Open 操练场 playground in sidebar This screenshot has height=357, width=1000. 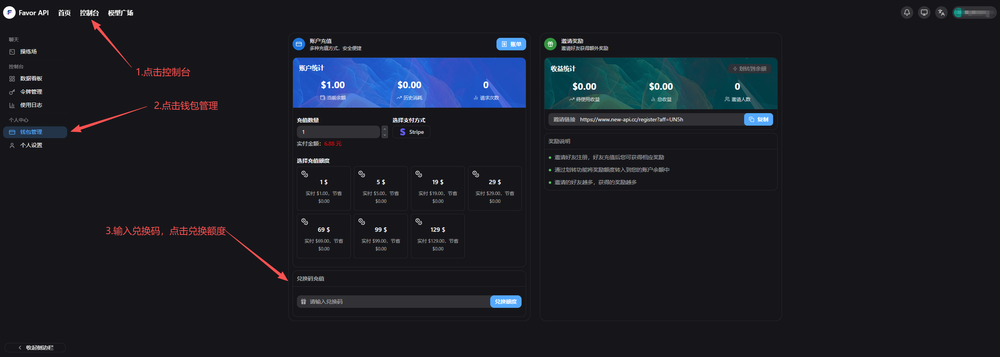point(35,52)
